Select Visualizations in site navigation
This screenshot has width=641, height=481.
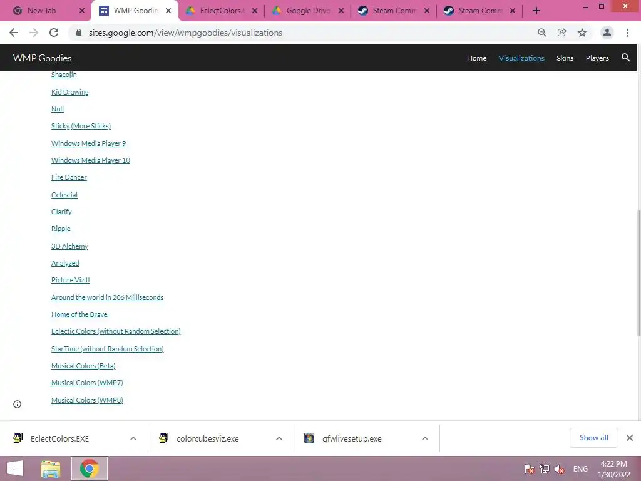[521, 58]
